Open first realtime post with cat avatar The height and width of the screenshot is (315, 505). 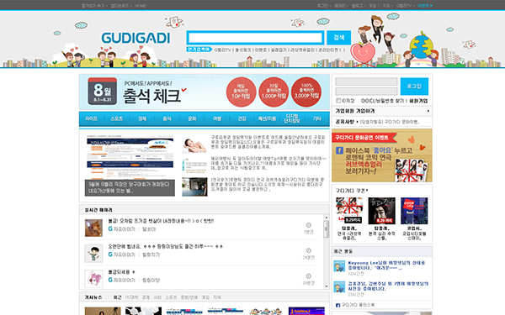point(161,221)
